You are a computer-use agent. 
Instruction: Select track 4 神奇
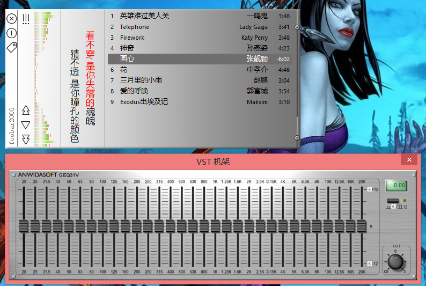pyautogui.click(x=200, y=48)
